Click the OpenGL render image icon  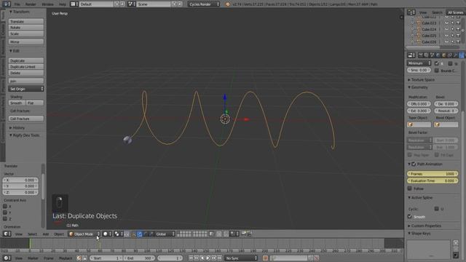click(244, 234)
